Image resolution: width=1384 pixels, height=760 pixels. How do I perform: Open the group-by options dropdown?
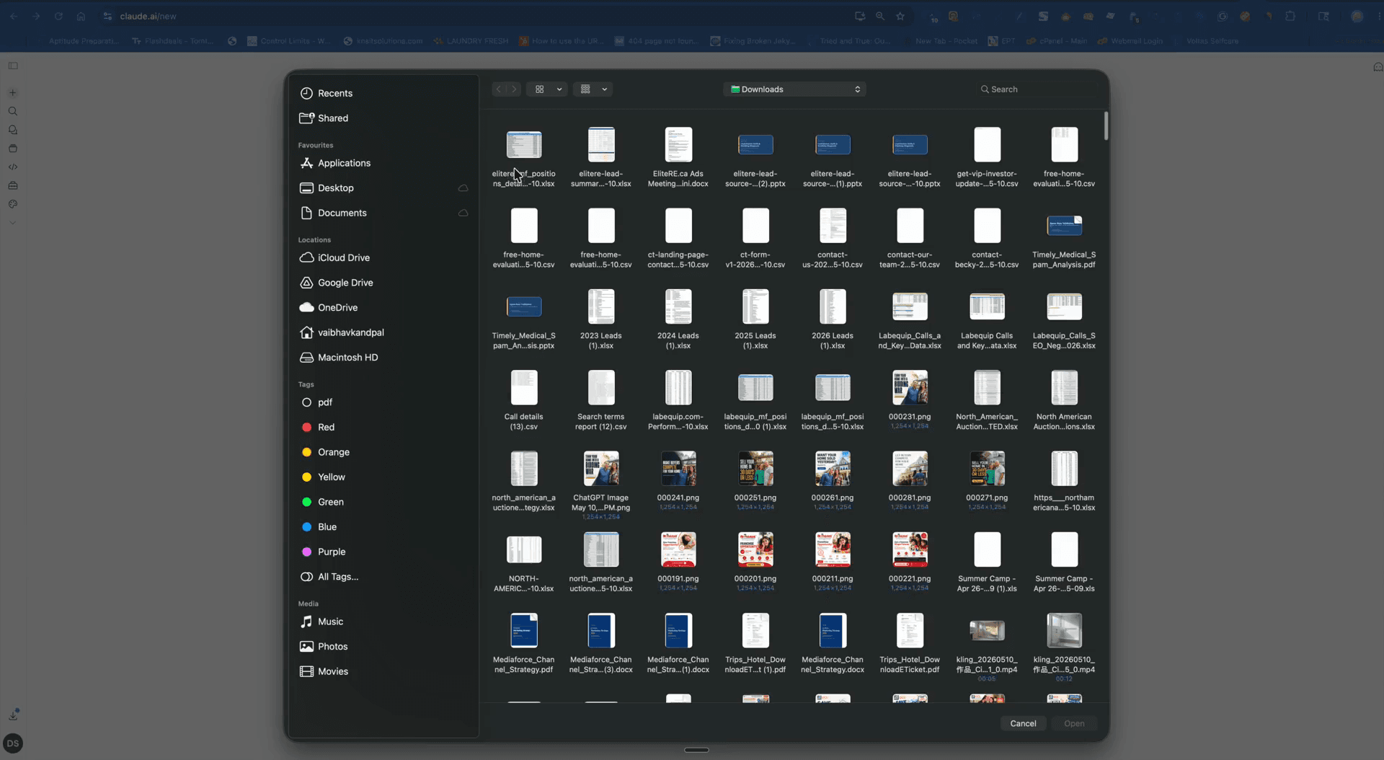tap(593, 89)
